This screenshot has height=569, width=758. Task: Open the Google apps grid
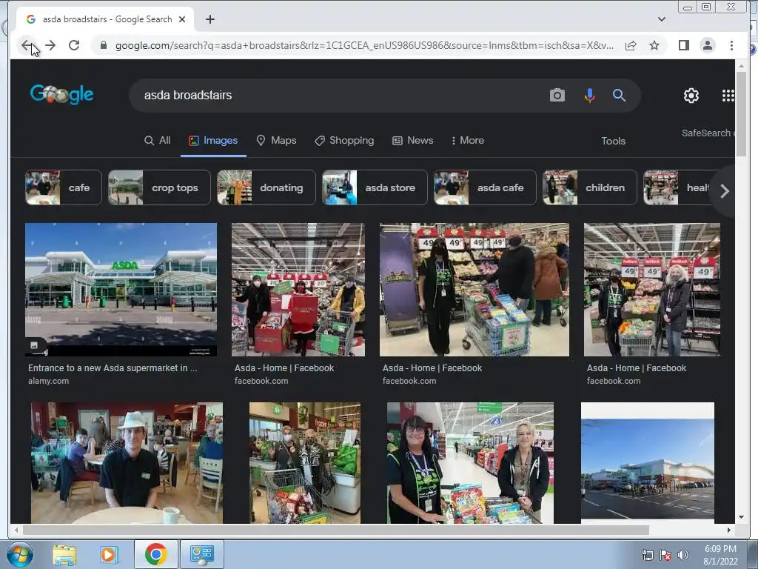(x=728, y=96)
